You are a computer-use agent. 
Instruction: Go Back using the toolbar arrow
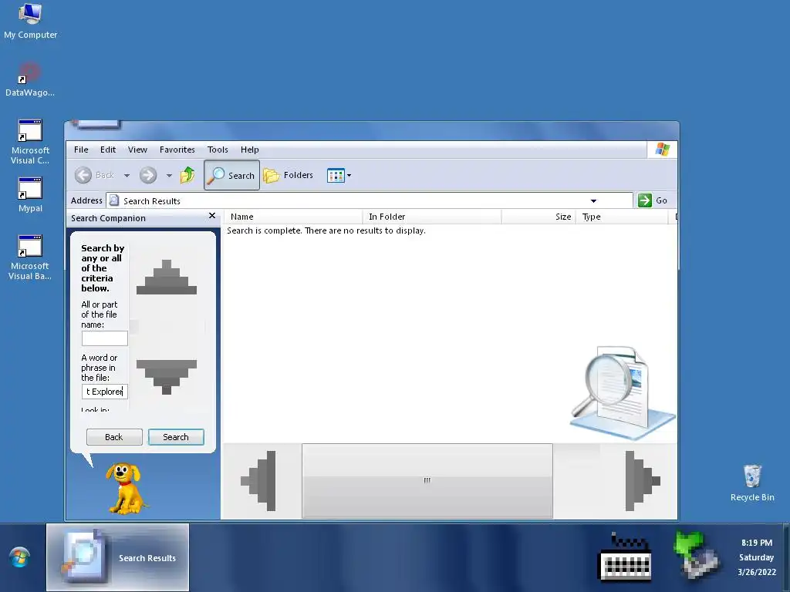(95, 175)
